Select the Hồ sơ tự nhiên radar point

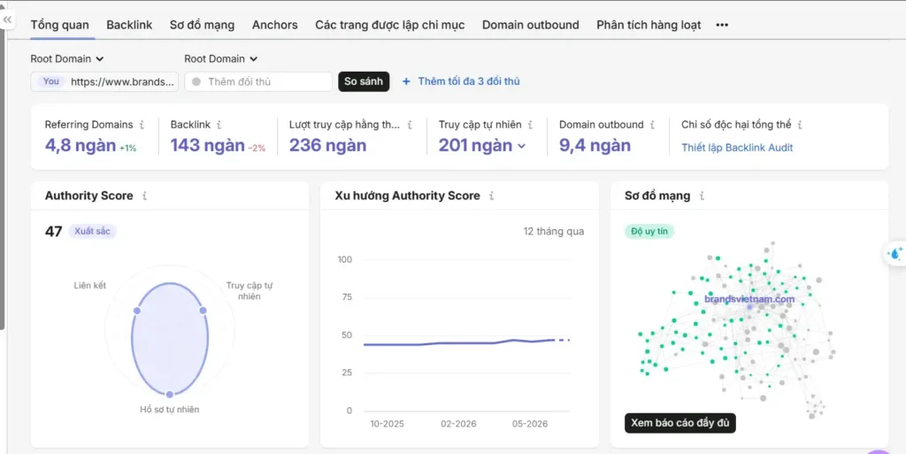click(170, 395)
